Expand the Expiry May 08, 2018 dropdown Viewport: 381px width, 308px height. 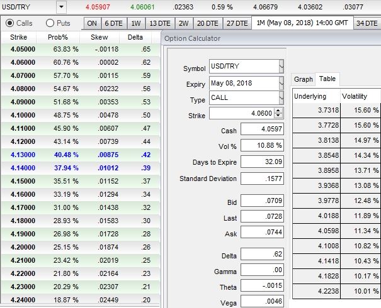(281, 84)
